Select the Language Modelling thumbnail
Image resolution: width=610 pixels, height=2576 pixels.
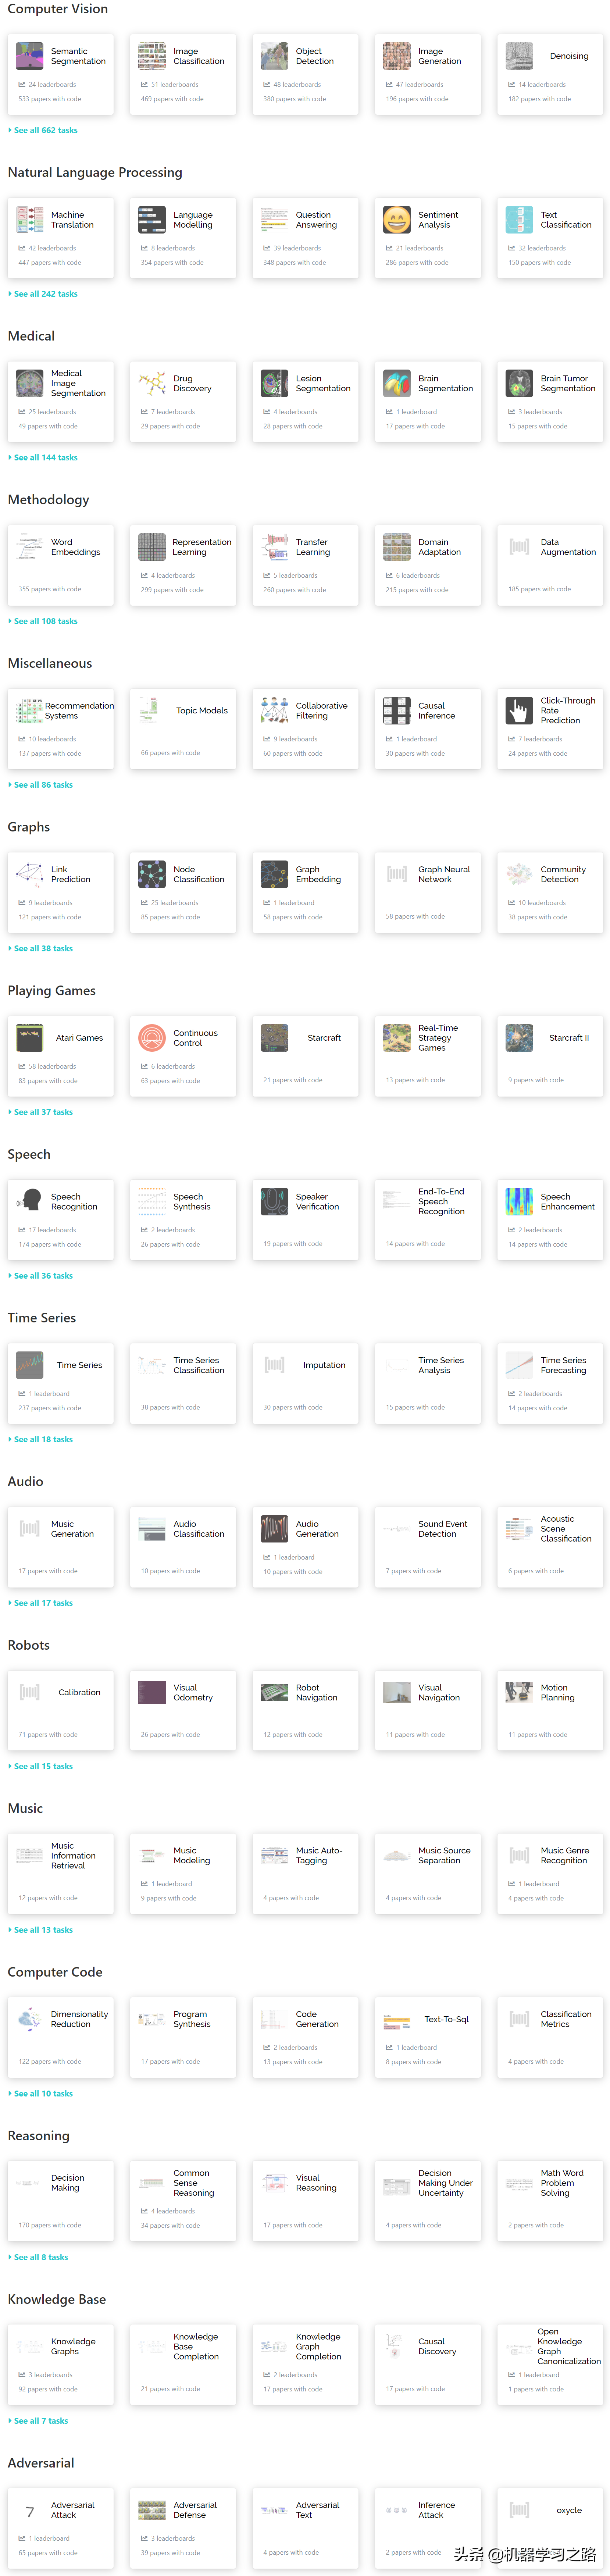(152, 220)
